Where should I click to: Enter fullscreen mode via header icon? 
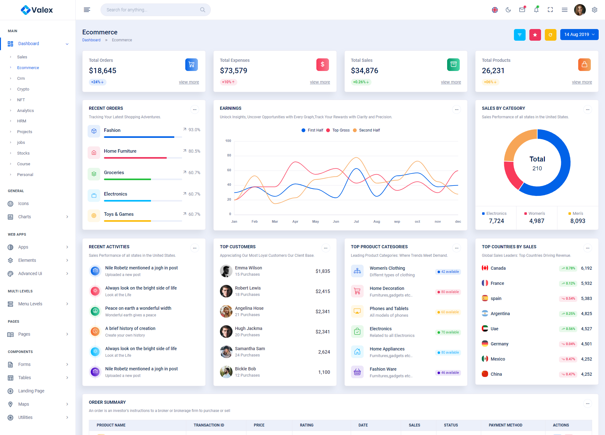550,10
